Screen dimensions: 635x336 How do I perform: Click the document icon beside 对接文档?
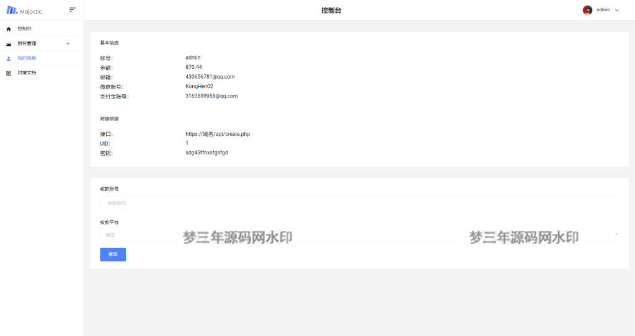click(9, 73)
